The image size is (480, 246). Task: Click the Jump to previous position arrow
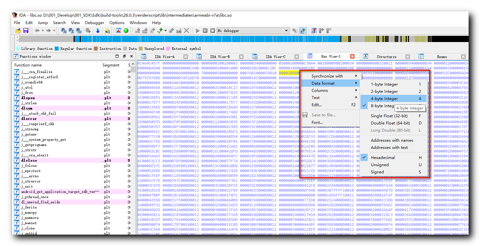coord(36,30)
